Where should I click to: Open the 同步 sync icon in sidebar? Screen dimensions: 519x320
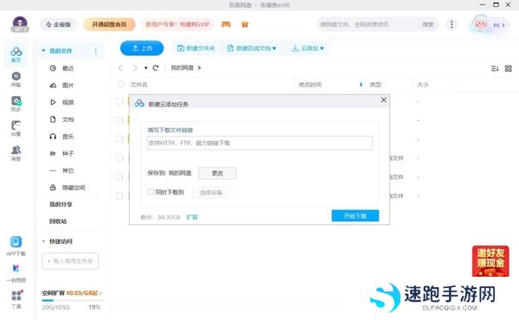point(16,104)
